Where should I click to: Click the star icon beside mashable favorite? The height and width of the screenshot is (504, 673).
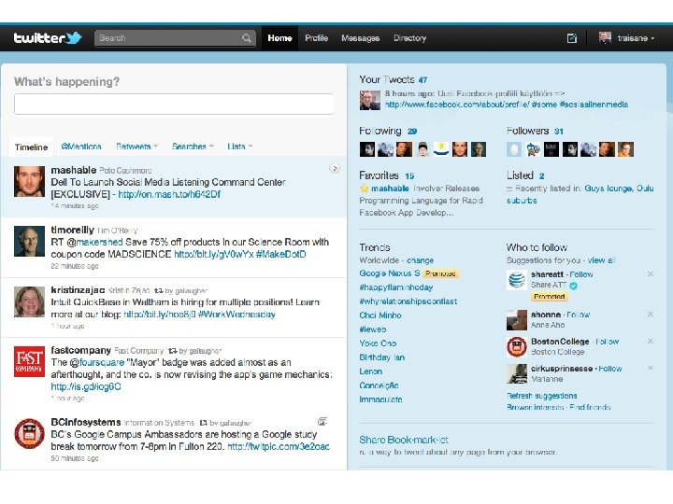coord(364,189)
